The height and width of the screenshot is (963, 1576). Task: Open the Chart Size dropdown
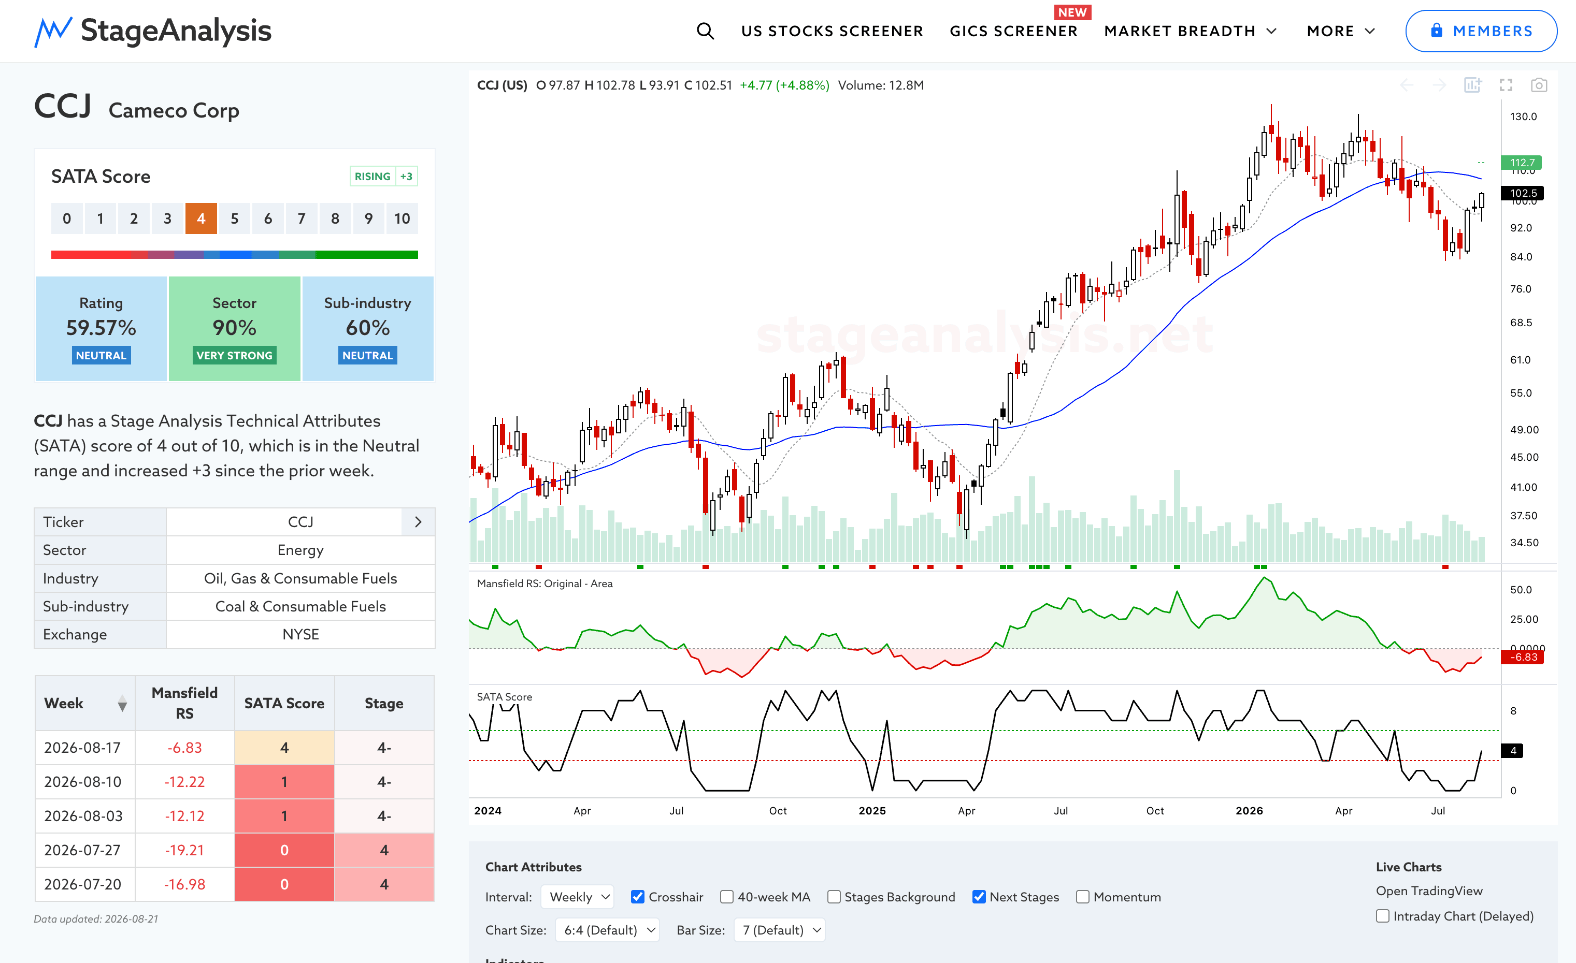pos(607,930)
